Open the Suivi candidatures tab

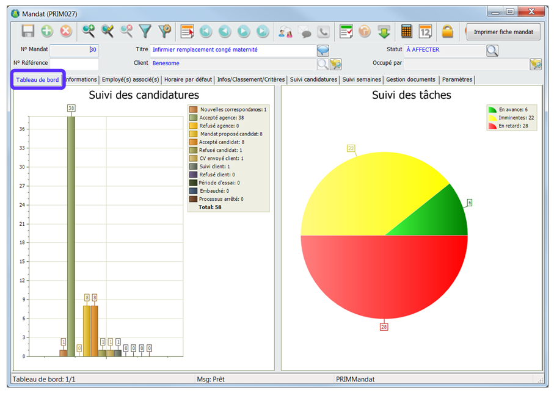(x=313, y=80)
